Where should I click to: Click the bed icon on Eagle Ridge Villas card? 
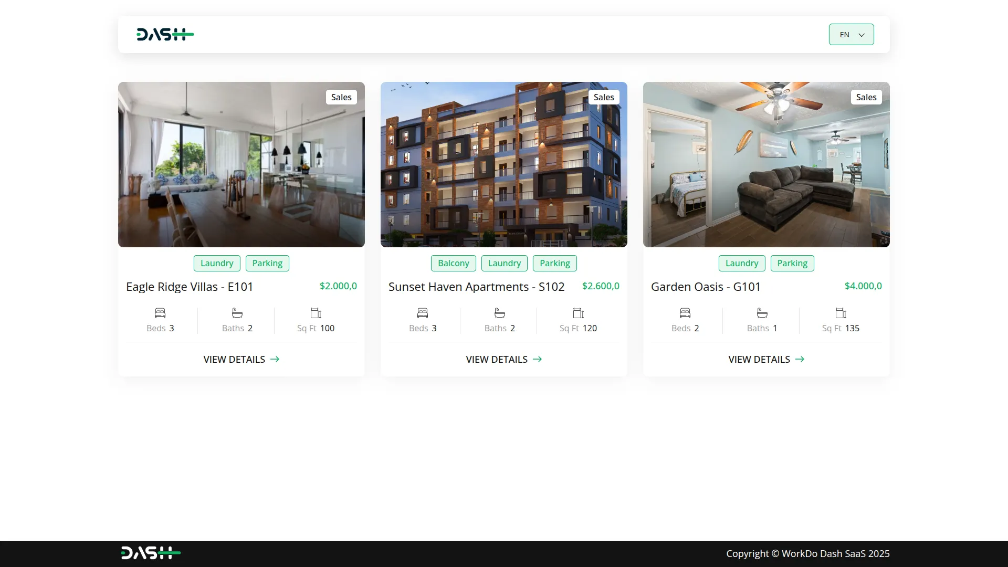[160, 312]
